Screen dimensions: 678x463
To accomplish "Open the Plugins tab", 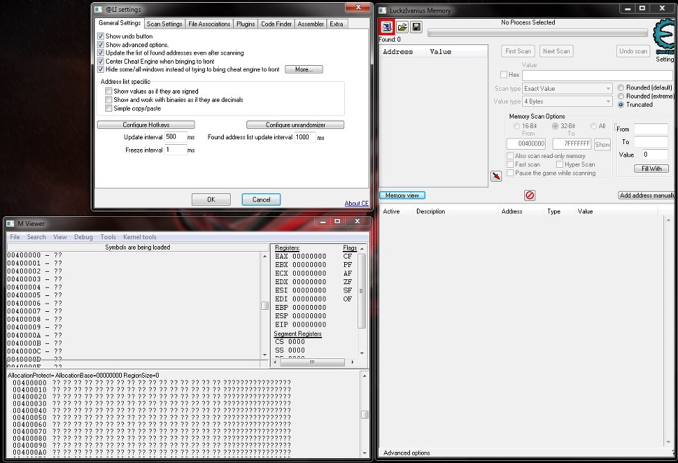I will click(246, 24).
